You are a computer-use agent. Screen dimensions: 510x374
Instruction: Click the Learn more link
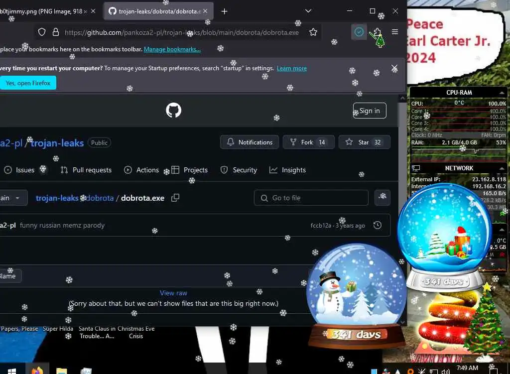click(x=292, y=68)
